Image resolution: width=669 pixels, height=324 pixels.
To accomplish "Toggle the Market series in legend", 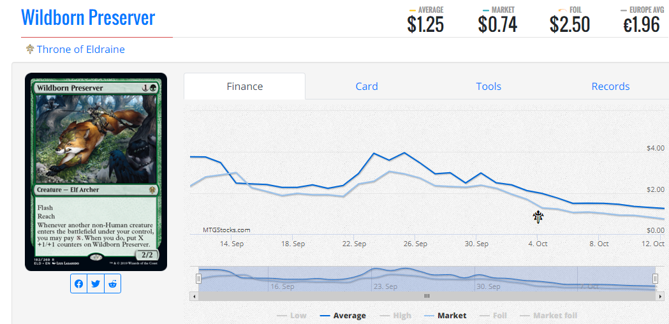I will [x=445, y=316].
